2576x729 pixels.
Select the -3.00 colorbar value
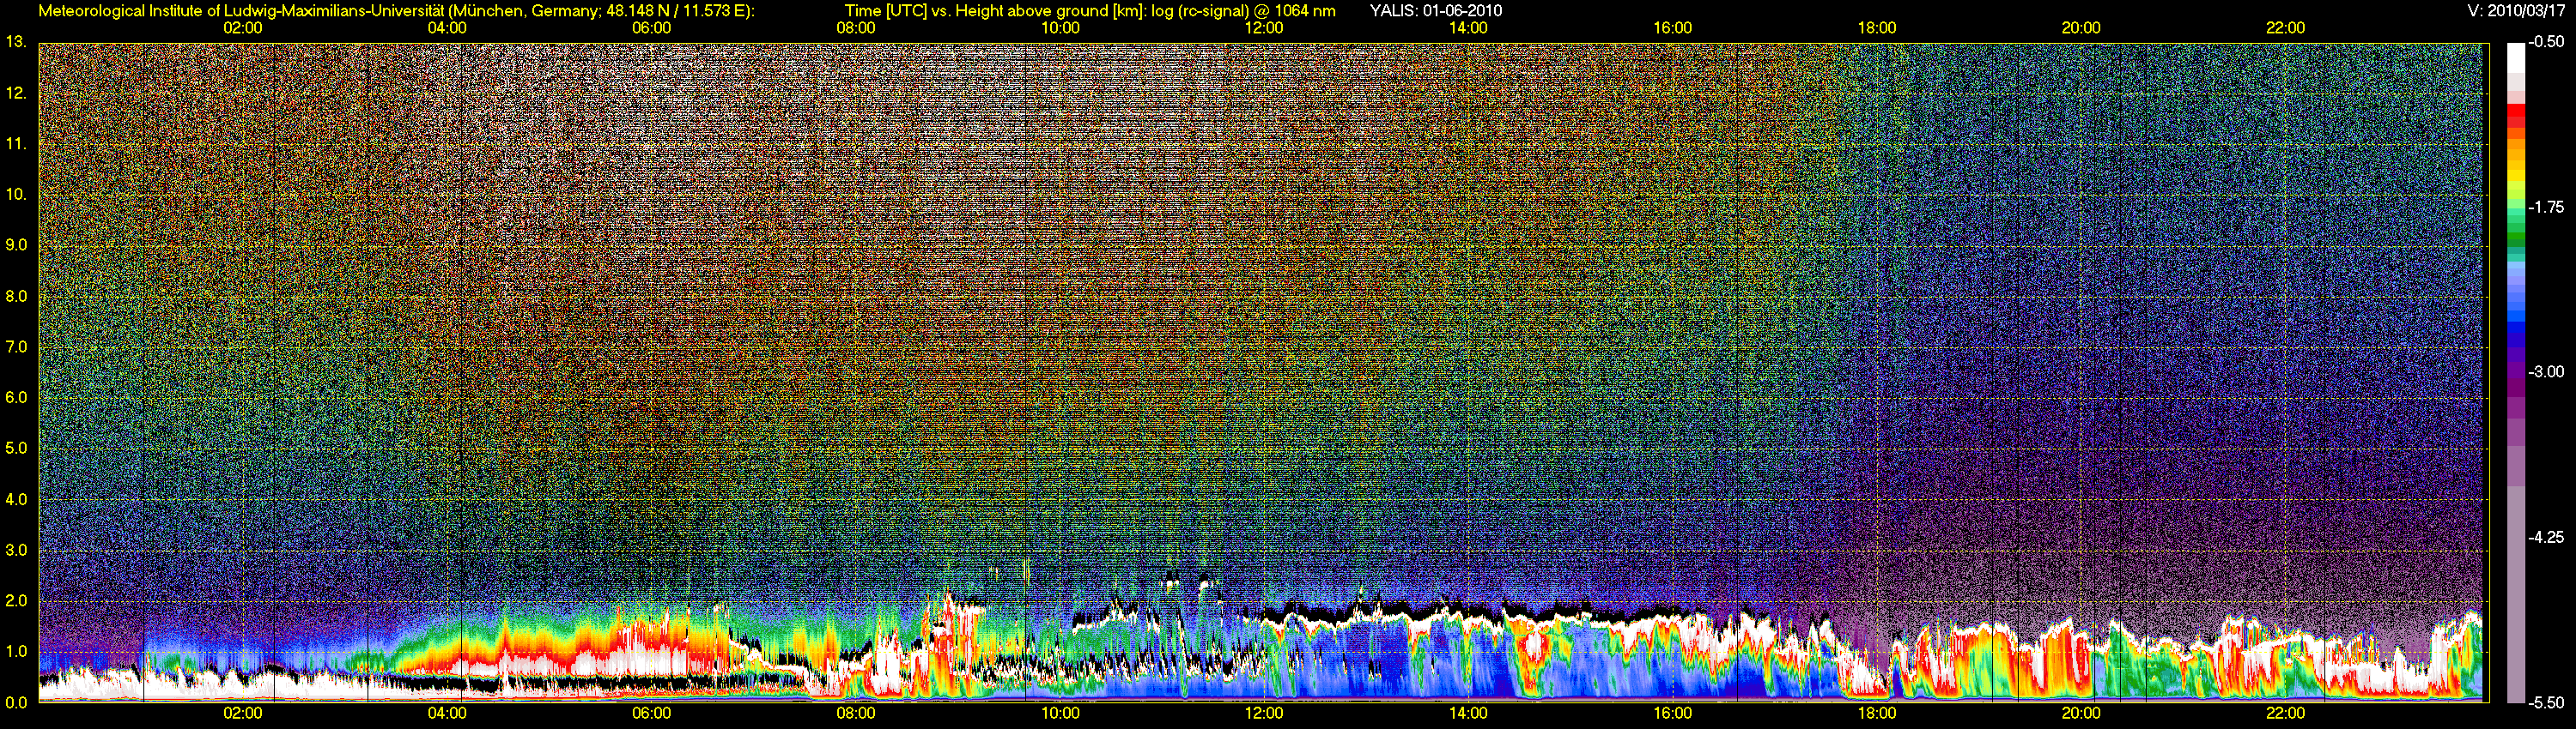2546,371
